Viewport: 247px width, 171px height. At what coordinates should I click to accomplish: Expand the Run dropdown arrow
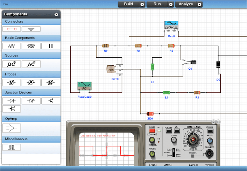coord(171,4)
